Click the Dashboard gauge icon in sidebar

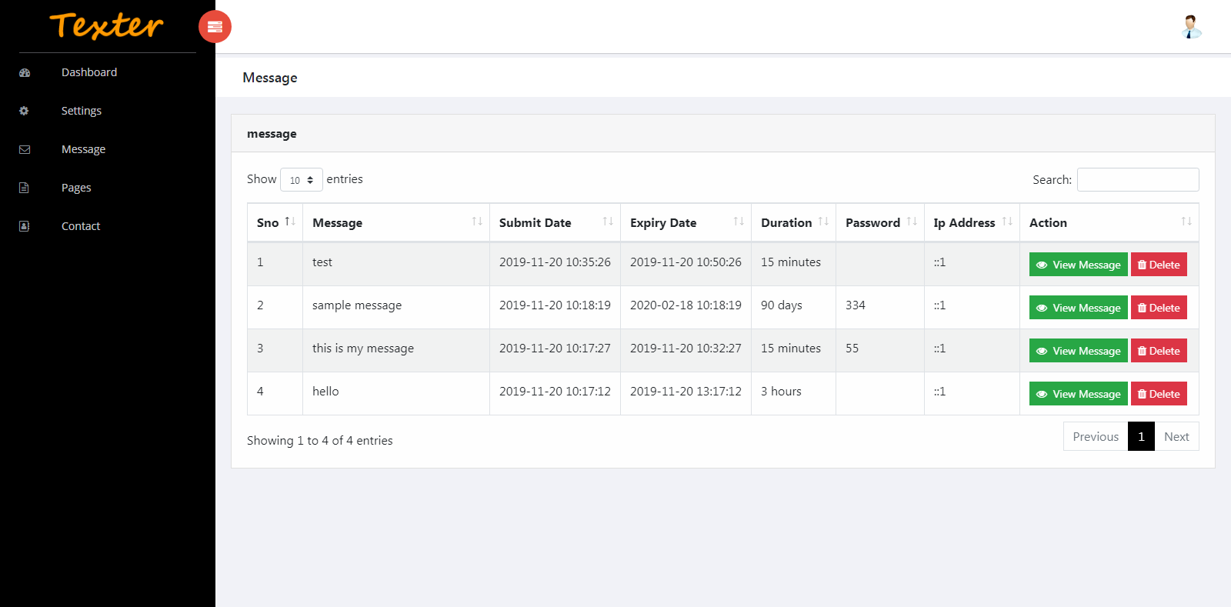25,72
